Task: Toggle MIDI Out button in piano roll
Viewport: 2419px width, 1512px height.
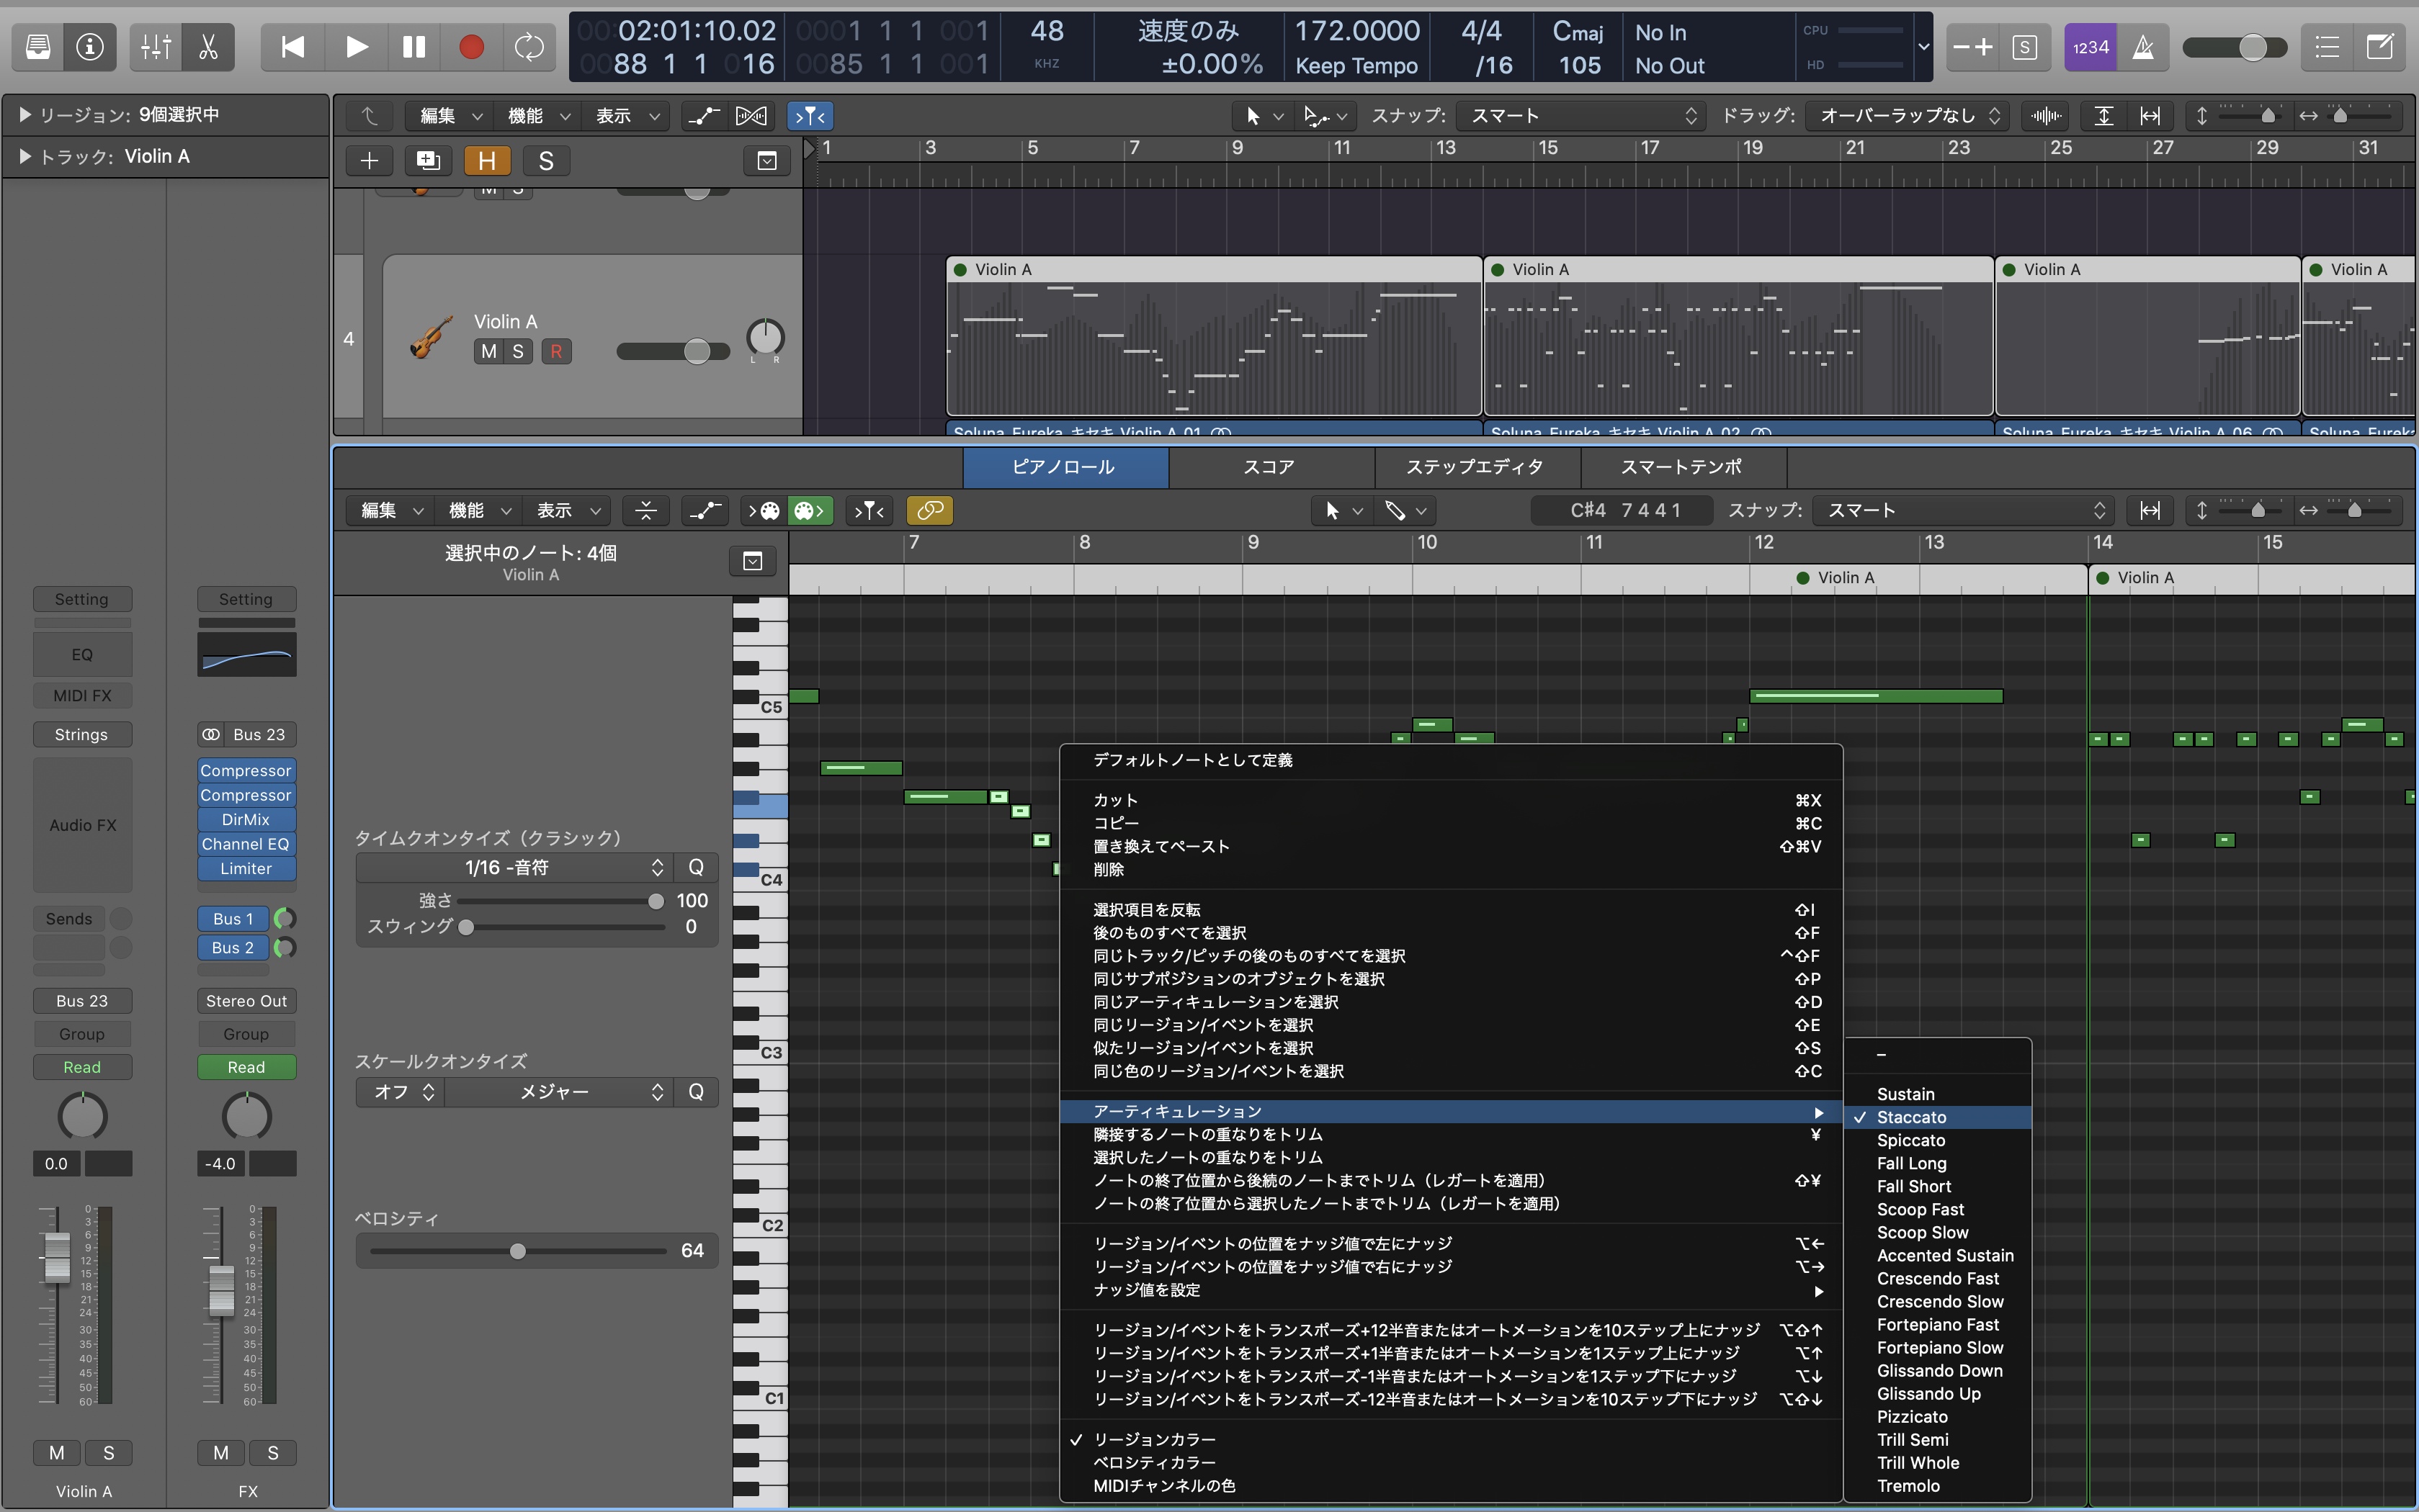Action: pos(810,511)
